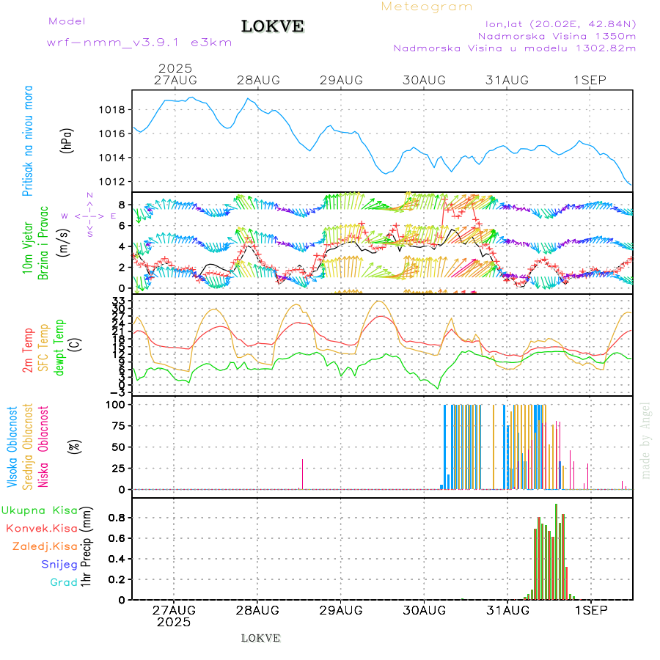Viewport: 660px width, 660px height.
Task: Click the isolated pink cloud bar on 28 Aug
Action: 302,474
